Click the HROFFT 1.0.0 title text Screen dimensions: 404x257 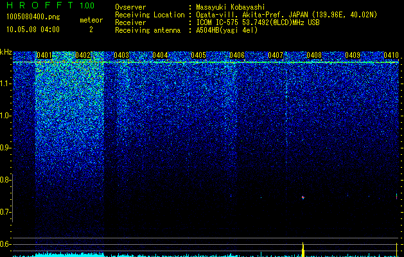[50, 5]
